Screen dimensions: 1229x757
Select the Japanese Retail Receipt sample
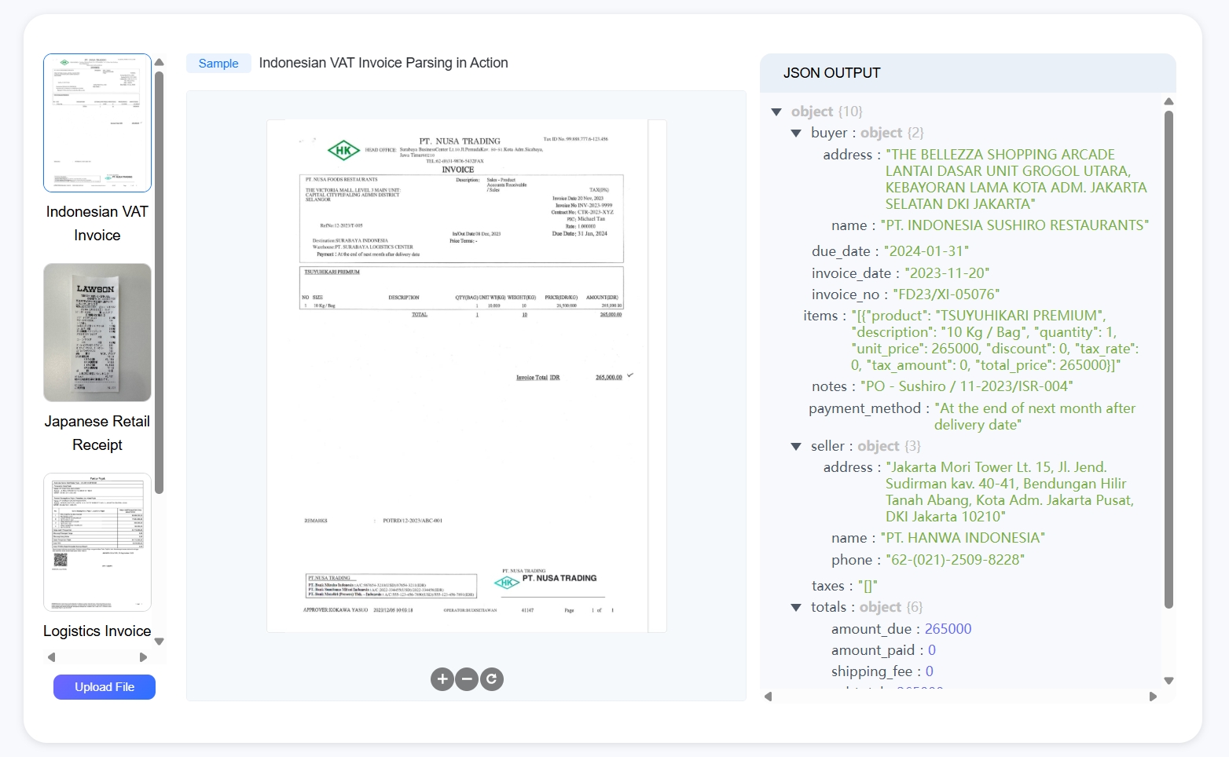(x=97, y=333)
